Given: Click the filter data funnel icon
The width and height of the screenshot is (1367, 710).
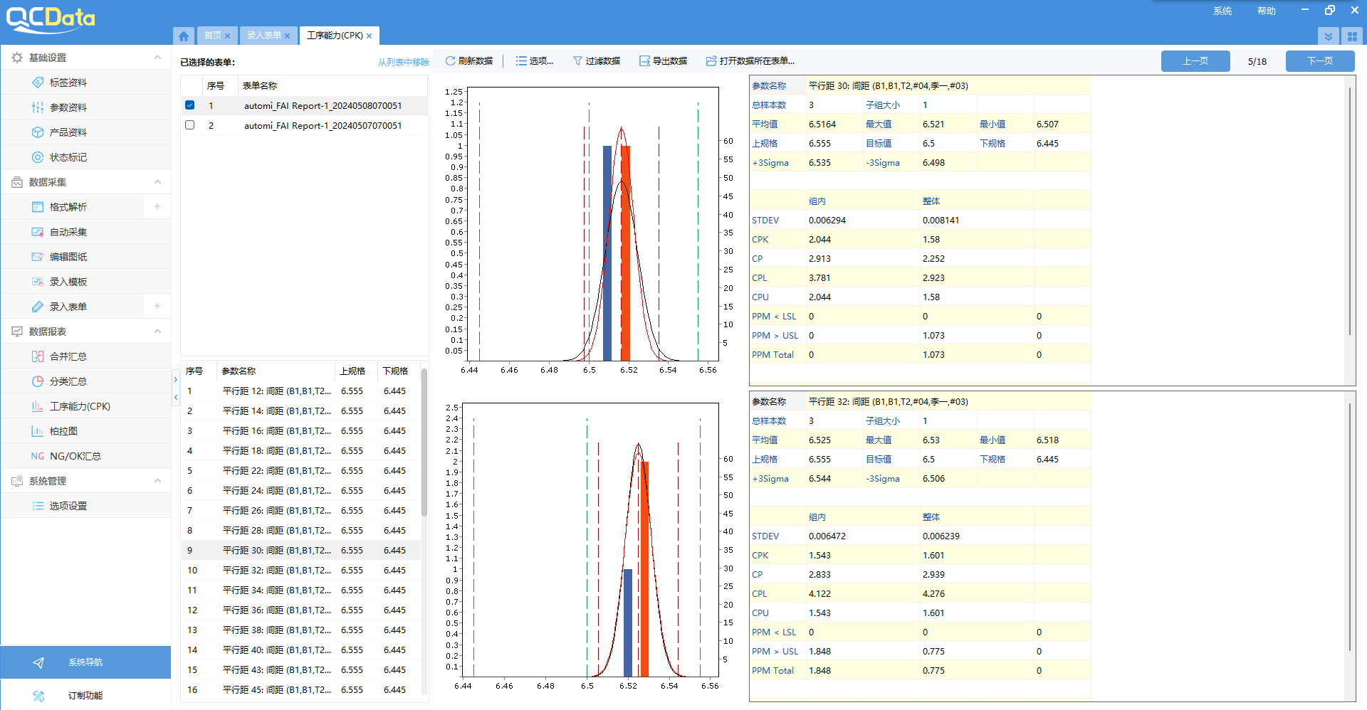Looking at the screenshot, I should (577, 61).
